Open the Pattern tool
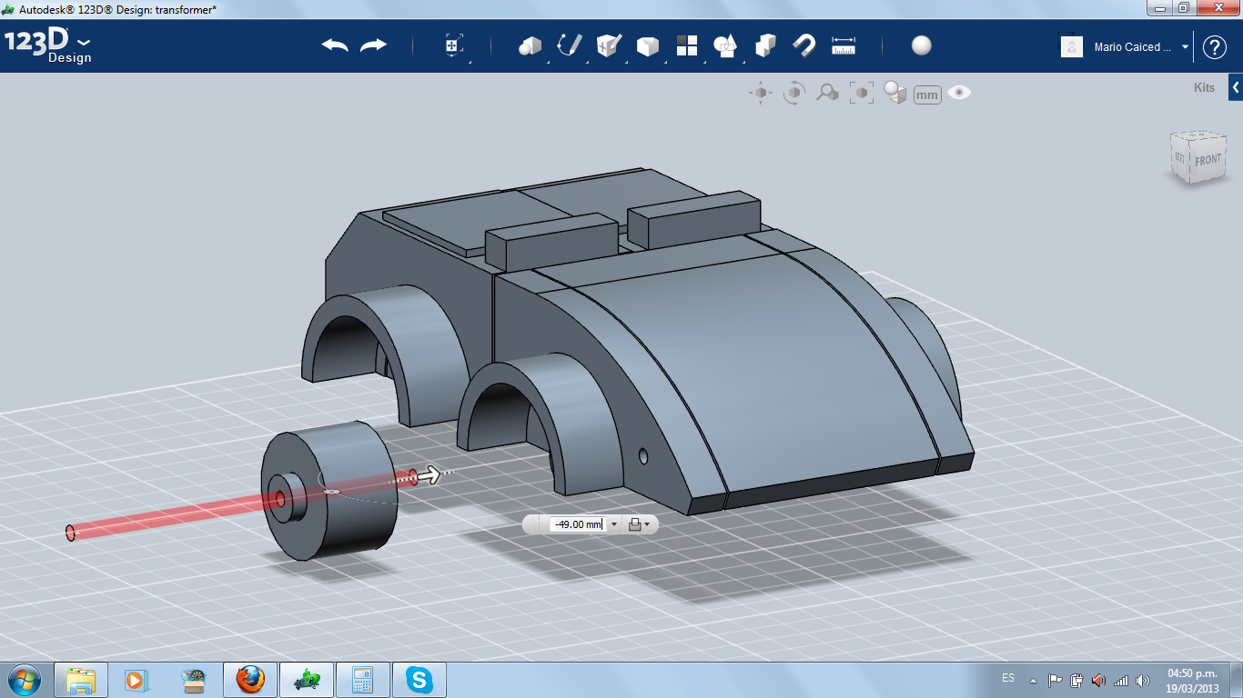1243x698 pixels. [686, 45]
